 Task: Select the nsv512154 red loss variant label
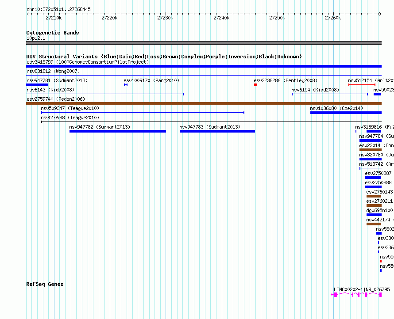(x=360, y=80)
